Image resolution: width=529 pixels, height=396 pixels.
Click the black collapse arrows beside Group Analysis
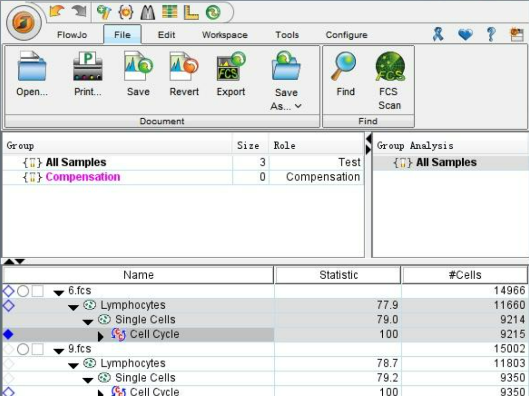point(368,144)
